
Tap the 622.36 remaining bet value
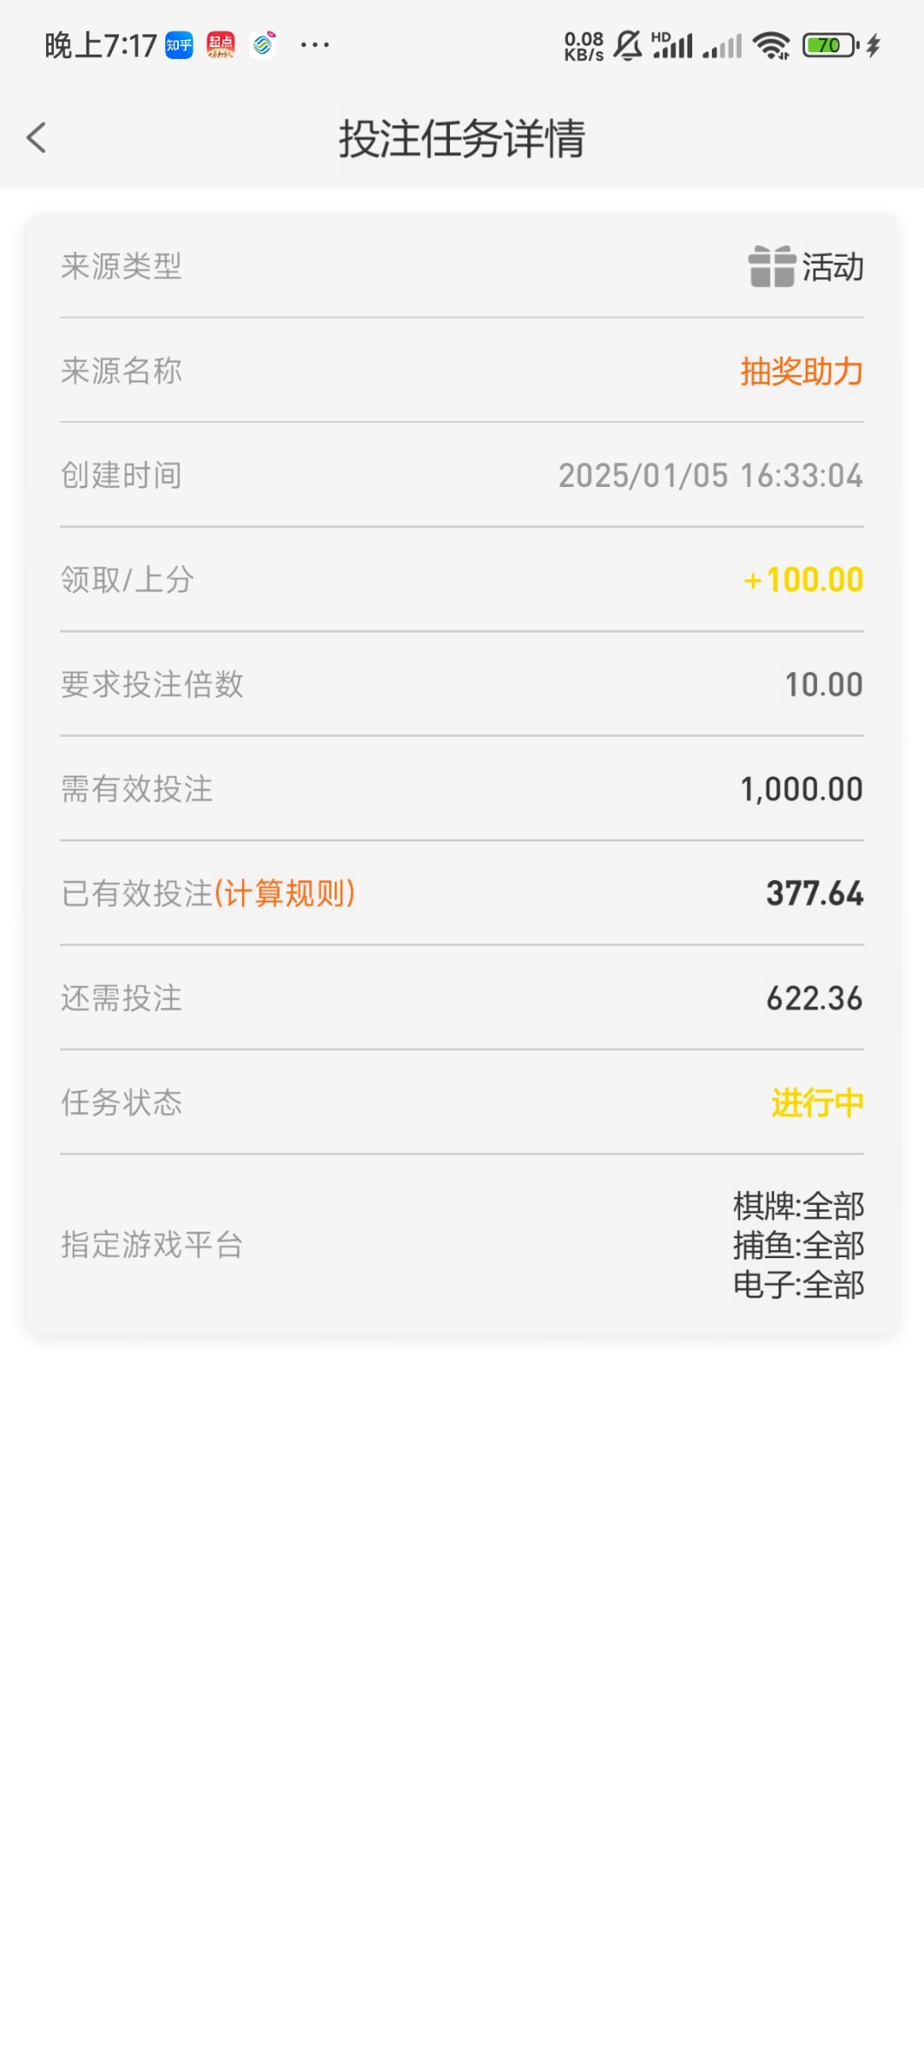pyautogui.click(x=814, y=998)
